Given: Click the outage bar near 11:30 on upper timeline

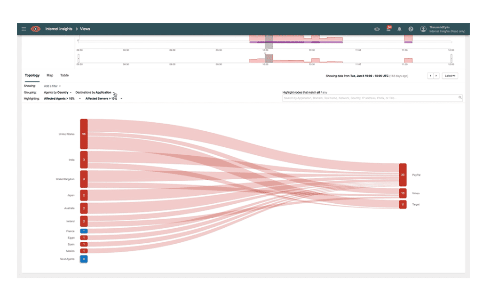Looking at the screenshot, I should tap(408, 39).
